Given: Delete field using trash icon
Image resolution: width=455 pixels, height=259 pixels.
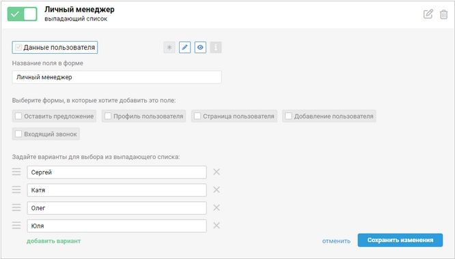Looking at the screenshot, I should pyautogui.click(x=443, y=14).
